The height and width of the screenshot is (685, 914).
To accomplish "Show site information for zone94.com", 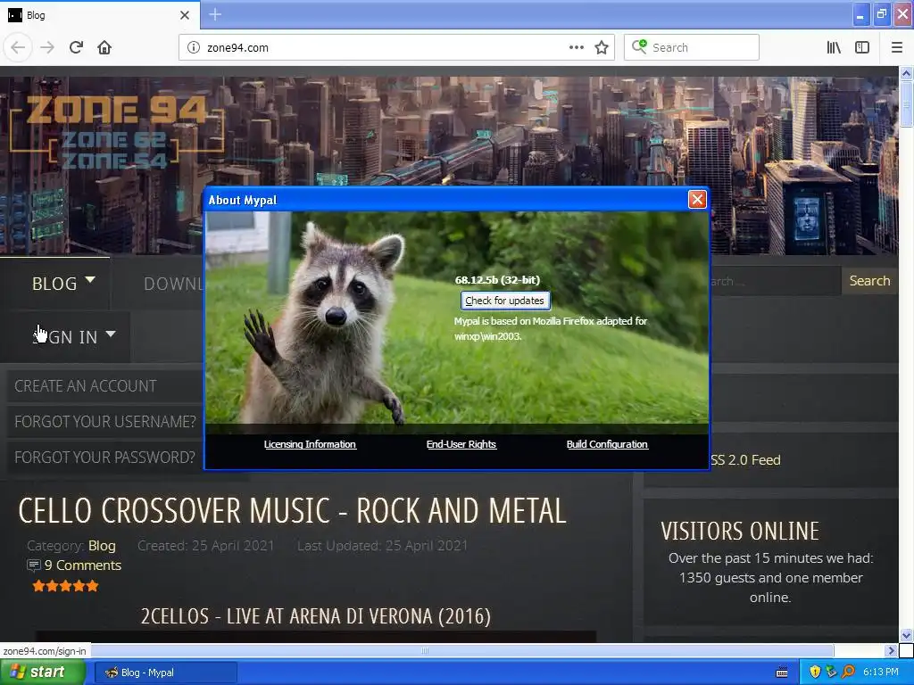I will 194,48.
